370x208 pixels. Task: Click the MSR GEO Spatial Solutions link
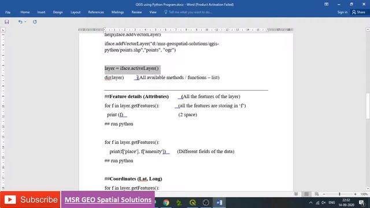[108, 200]
